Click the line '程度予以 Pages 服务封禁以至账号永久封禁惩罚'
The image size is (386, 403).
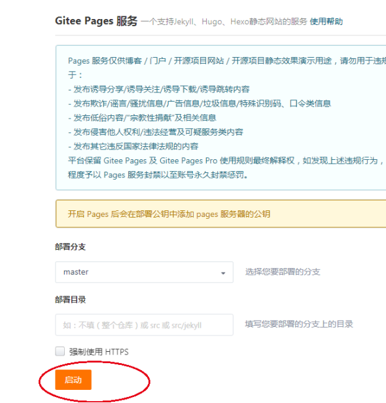(x=158, y=175)
